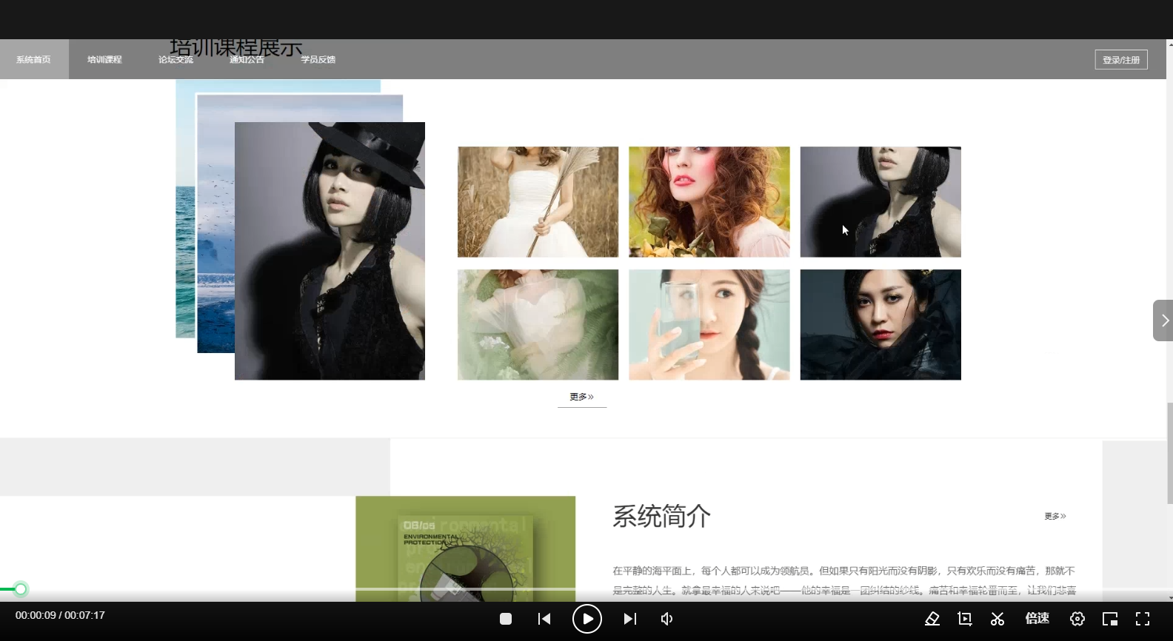Skip to the next video
The height and width of the screenshot is (641, 1173).
point(630,619)
